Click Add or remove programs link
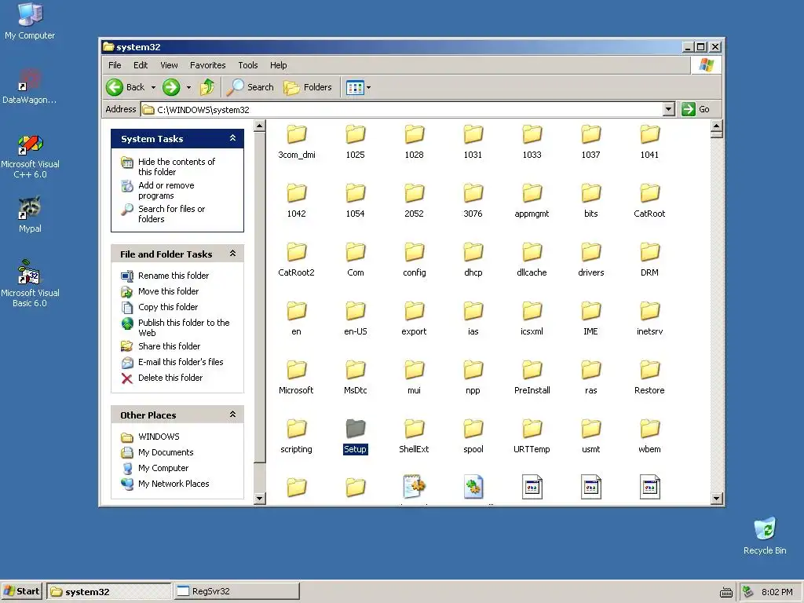This screenshot has height=603, width=804. tap(166, 190)
